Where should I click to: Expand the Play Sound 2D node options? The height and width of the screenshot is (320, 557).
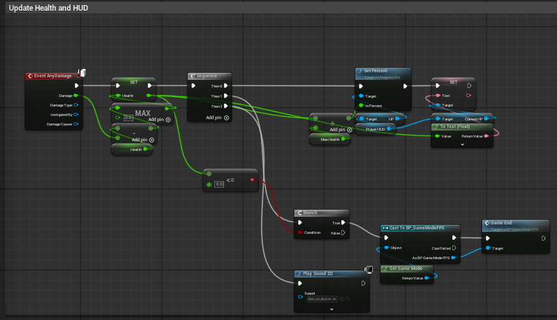click(x=332, y=309)
